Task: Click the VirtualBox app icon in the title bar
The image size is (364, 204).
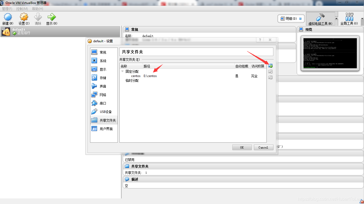Action: (x=2, y=3)
